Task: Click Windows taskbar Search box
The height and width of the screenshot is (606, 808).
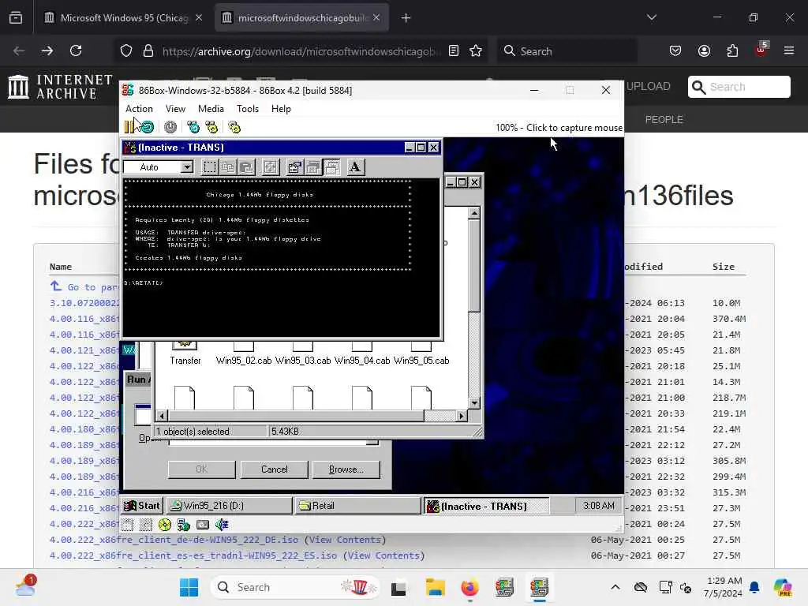Action: [295, 587]
